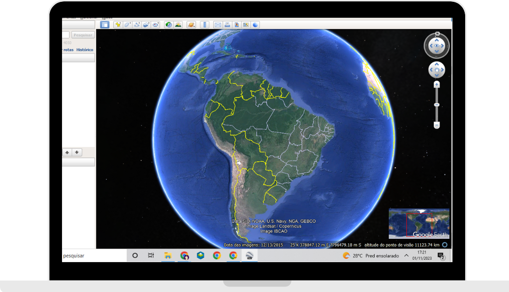Click the overview map thumbnail

point(419,223)
